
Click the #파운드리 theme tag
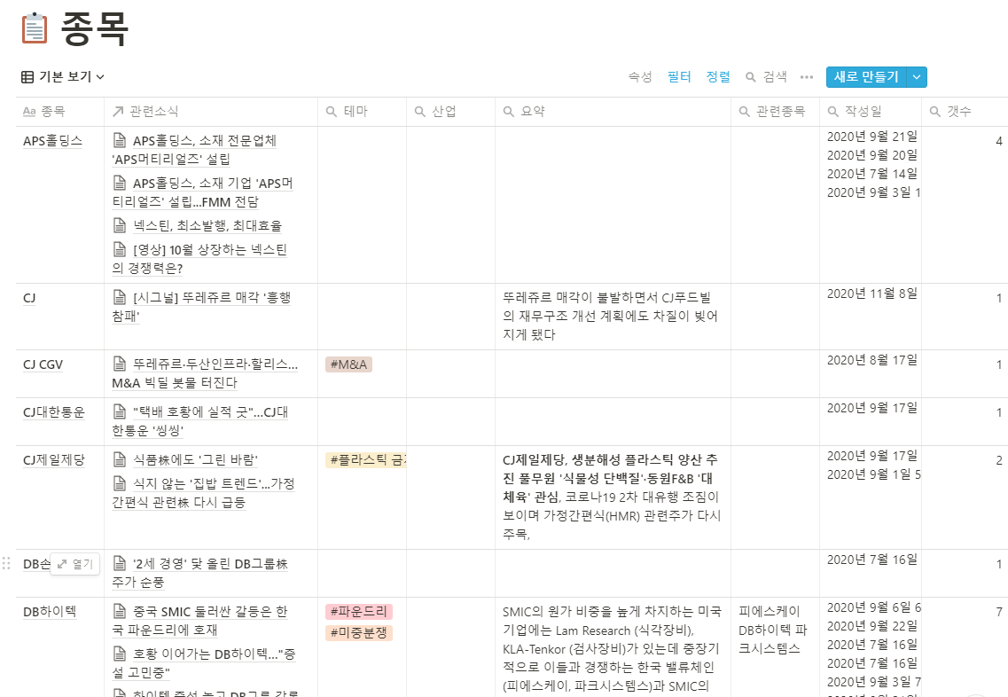[x=359, y=612]
